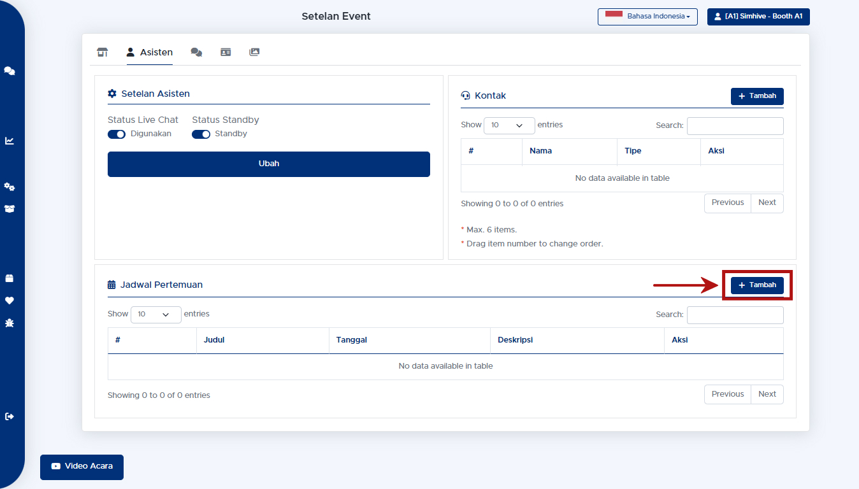Click 'Showing 0 to 0 of 0 entries' under Jadwal
859x489 pixels.
159,395
